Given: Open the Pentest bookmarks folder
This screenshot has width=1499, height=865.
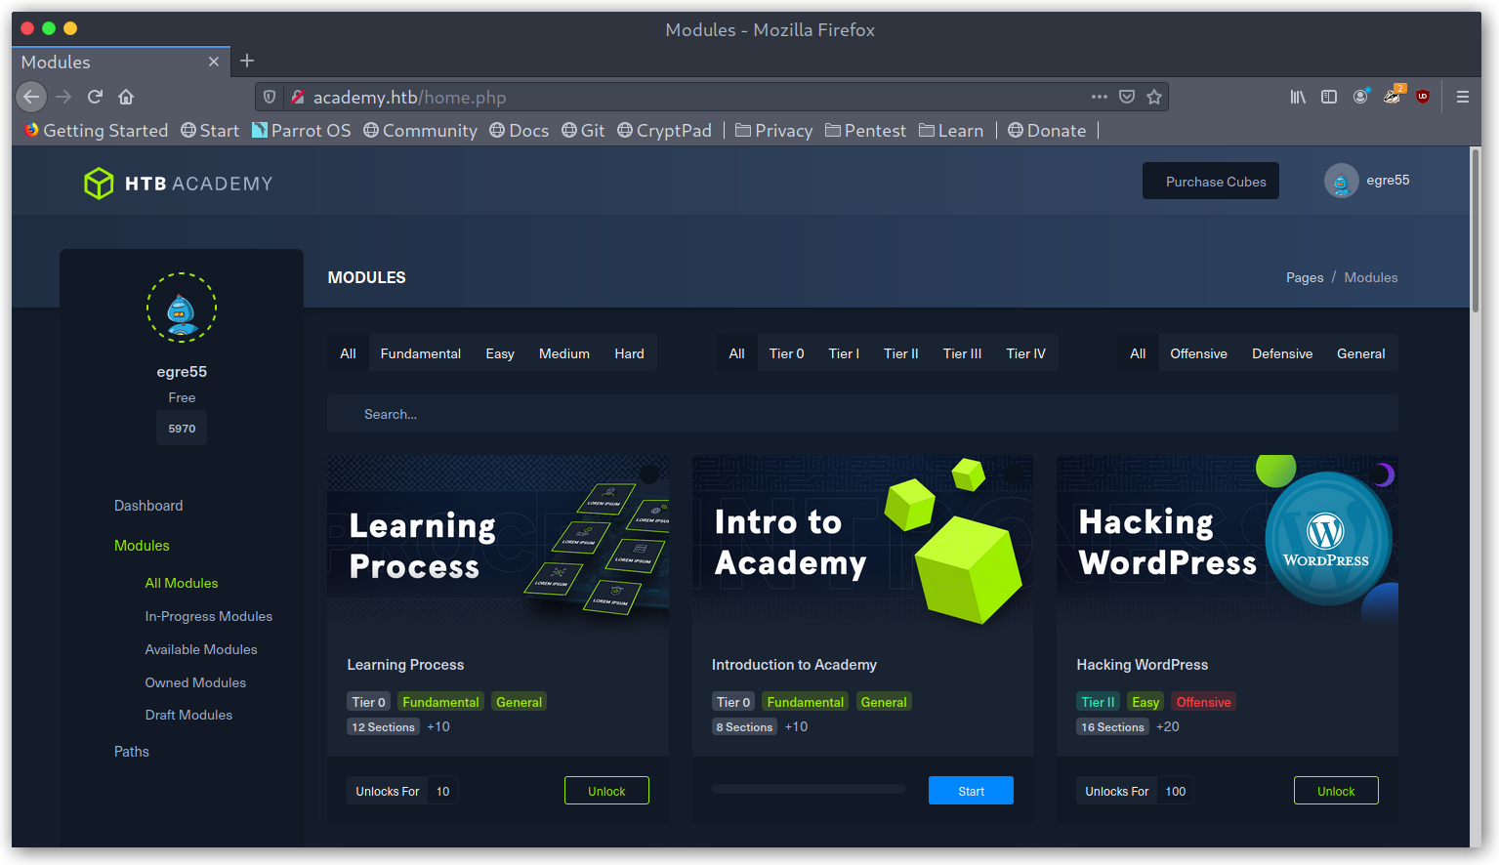Looking at the screenshot, I should (865, 131).
